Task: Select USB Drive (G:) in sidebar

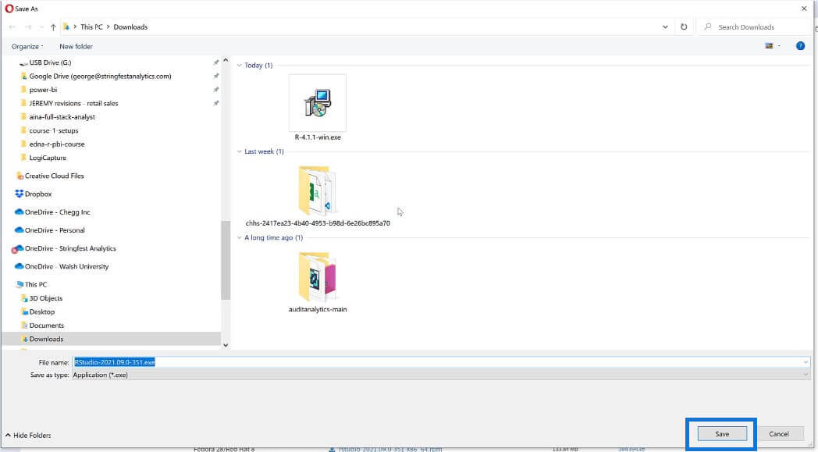Action: click(50, 62)
